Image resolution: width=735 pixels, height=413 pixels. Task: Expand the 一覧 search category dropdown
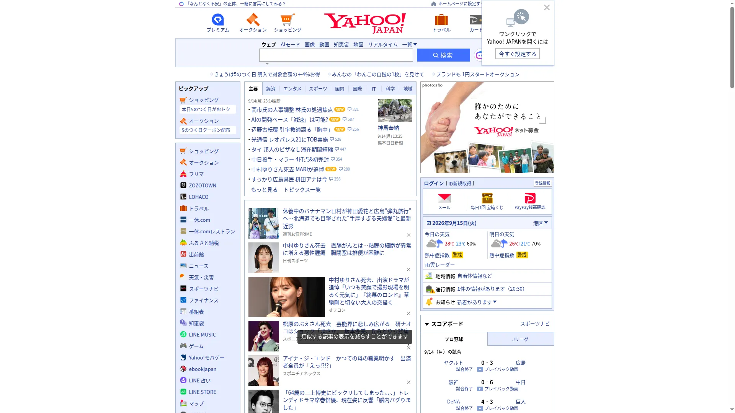tap(409, 44)
